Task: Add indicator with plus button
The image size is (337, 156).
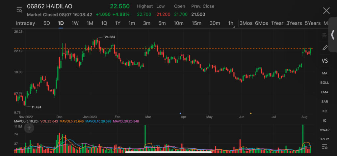Action: pos(29,128)
